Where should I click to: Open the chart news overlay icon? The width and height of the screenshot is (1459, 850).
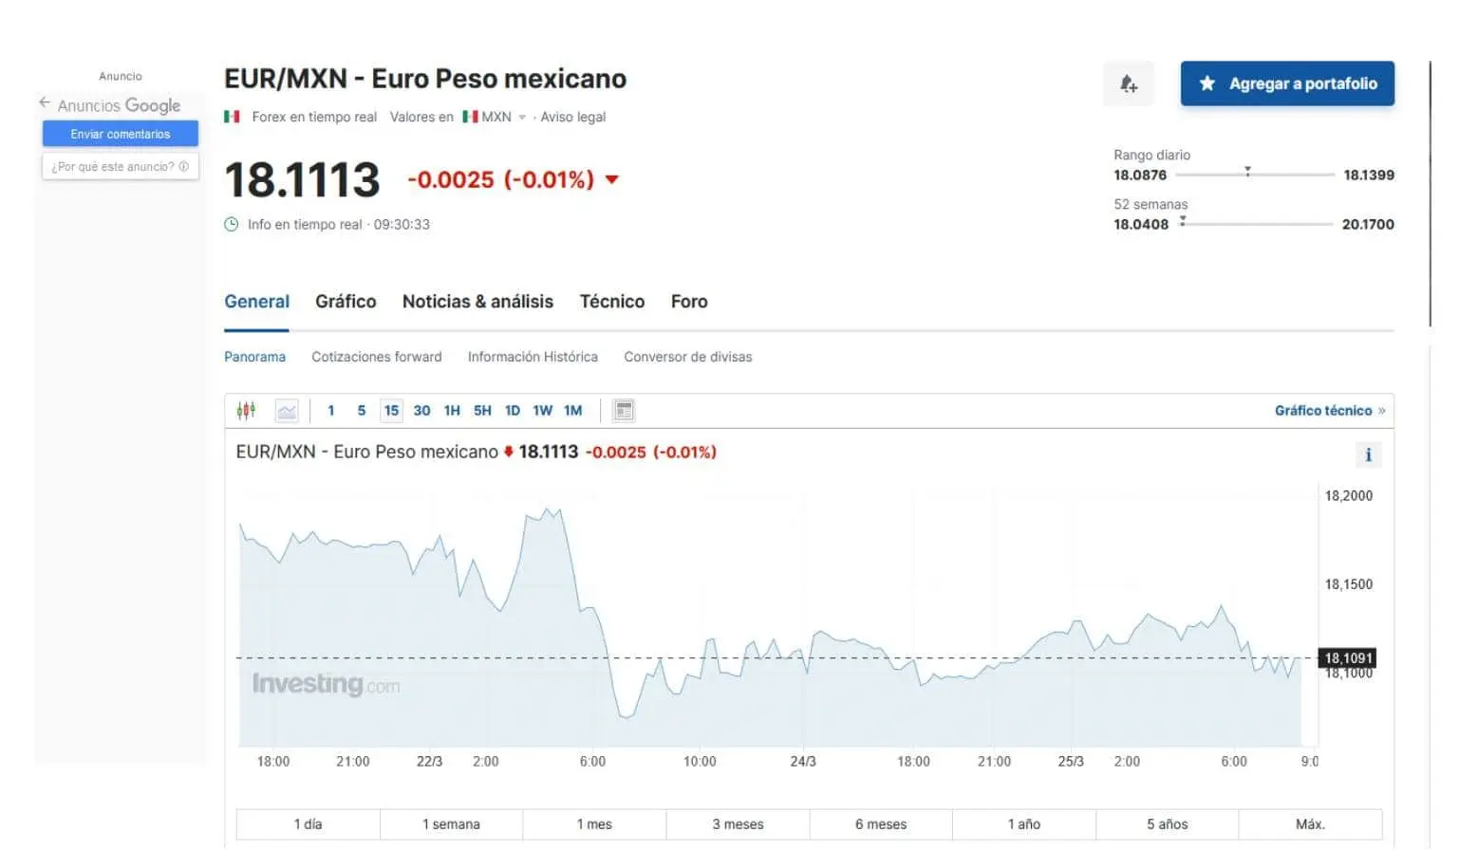click(624, 411)
